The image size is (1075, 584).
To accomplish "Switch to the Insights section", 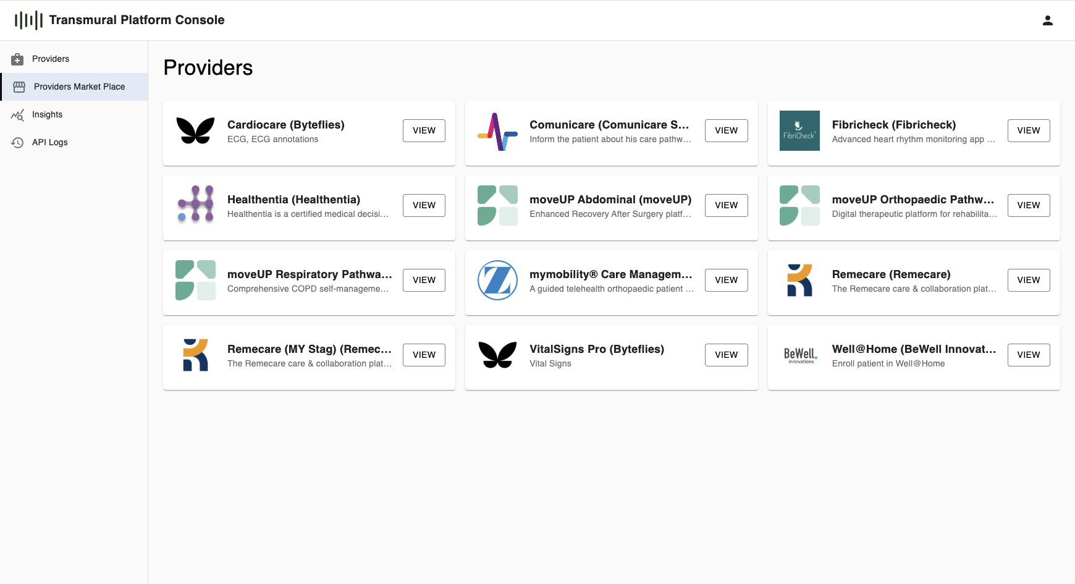I will [48, 114].
